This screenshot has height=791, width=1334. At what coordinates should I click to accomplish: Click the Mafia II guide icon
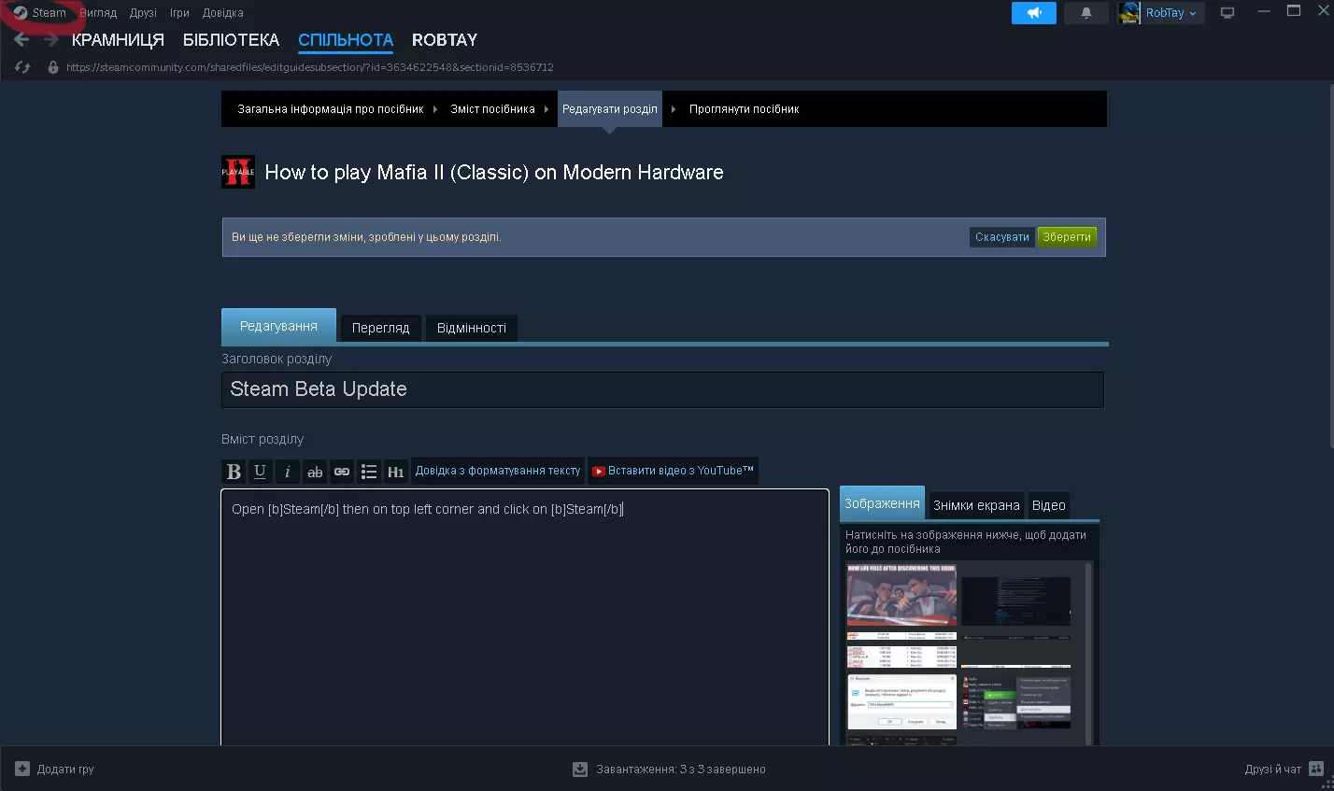click(x=238, y=172)
